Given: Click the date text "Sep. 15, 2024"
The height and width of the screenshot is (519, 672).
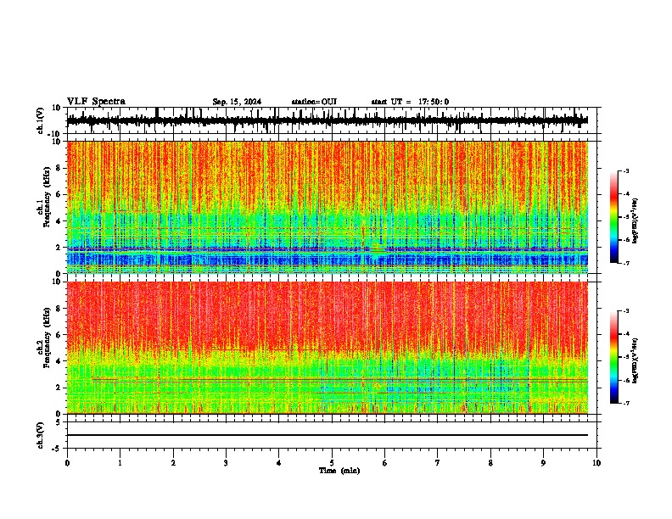Looking at the screenshot, I should (237, 102).
